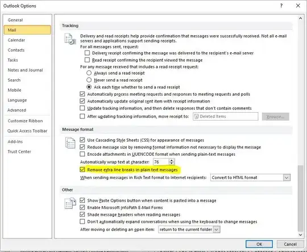The width and height of the screenshot is (307, 252).
Task: Check After updating tracking move receipt
Action: [x=82, y=117]
